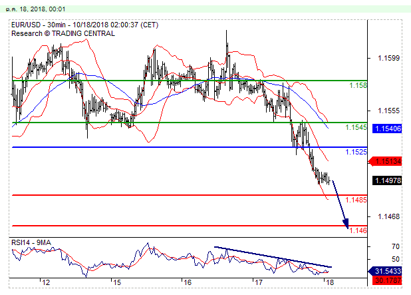
Task: Click the red RSI MA value 30.1787
Action: [x=387, y=280]
